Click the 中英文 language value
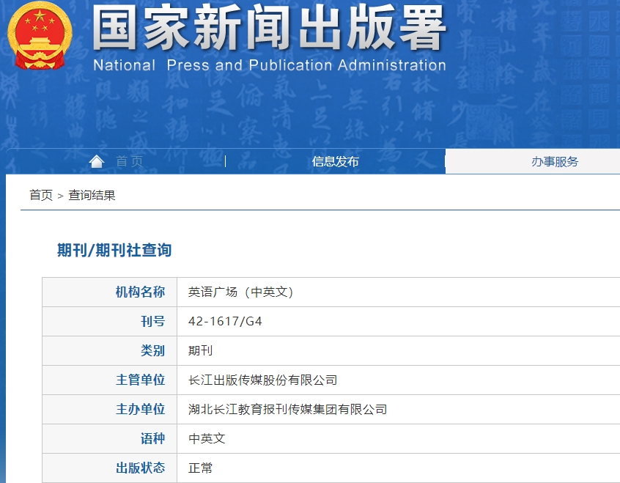 point(207,438)
